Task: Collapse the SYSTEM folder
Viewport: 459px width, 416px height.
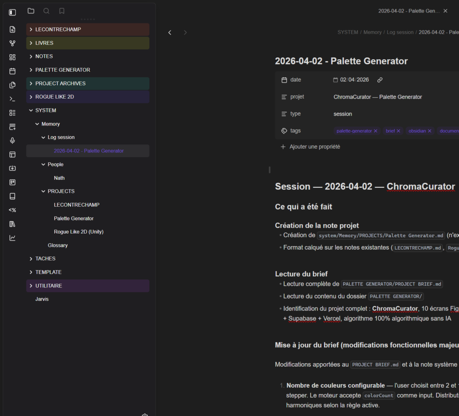Action: click(31, 110)
